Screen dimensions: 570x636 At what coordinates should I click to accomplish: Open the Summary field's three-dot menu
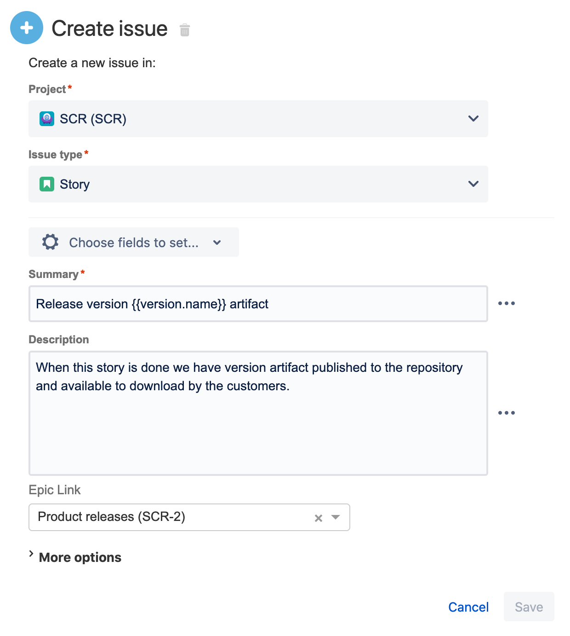click(x=506, y=303)
